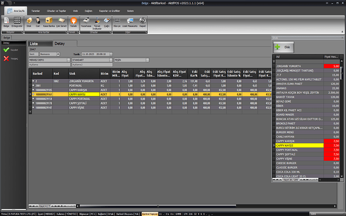
Task: Click the Açıklama input field
Action: click(50, 65)
